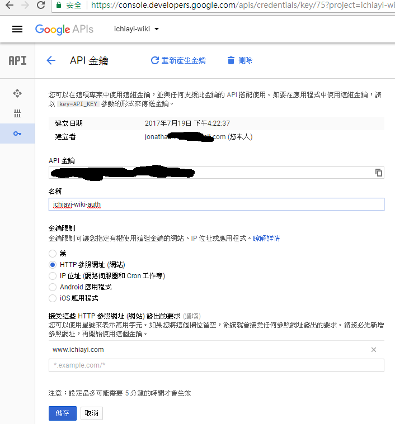Reload the page with the refresh icon
The image size is (395, 424).
pos(41,5)
